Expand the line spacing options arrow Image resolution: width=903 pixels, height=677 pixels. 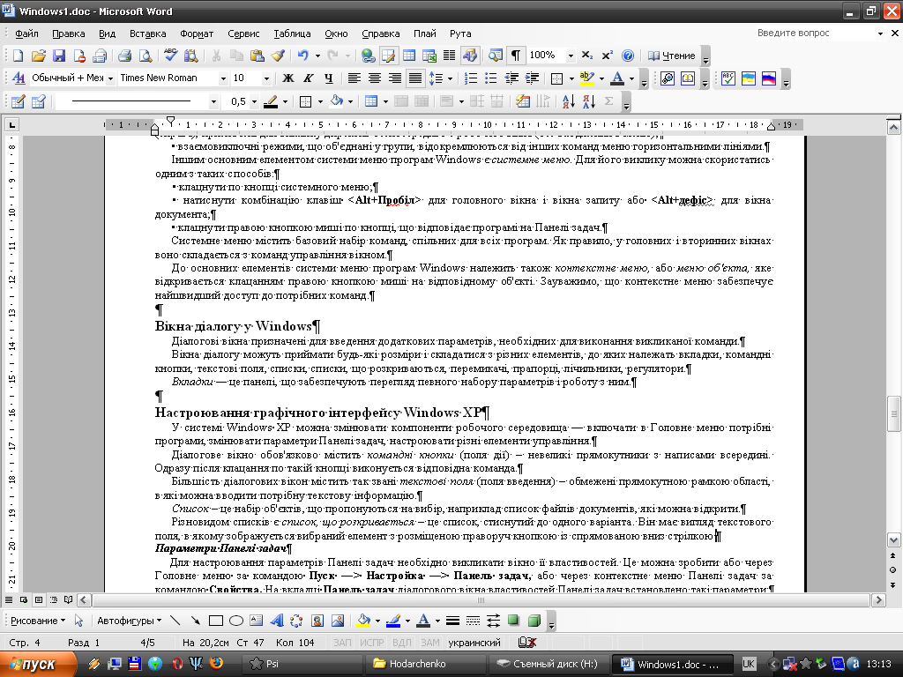click(x=450, y=78)
